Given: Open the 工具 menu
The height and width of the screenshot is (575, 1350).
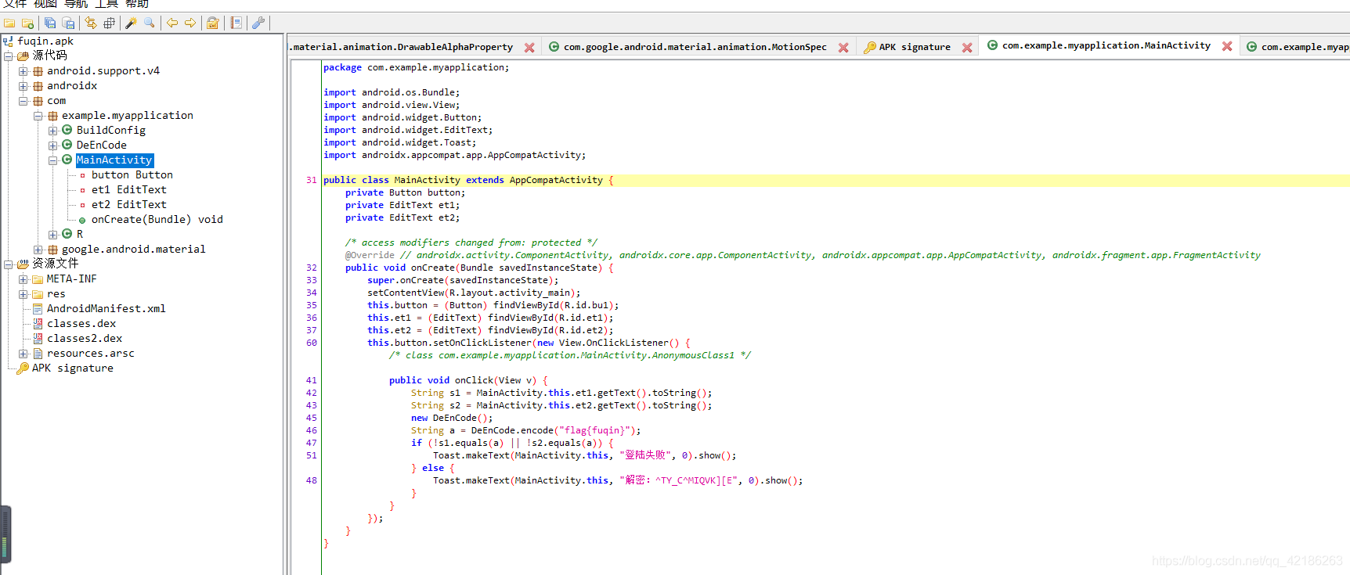Looking at the screenshot, I should [106, 4].
